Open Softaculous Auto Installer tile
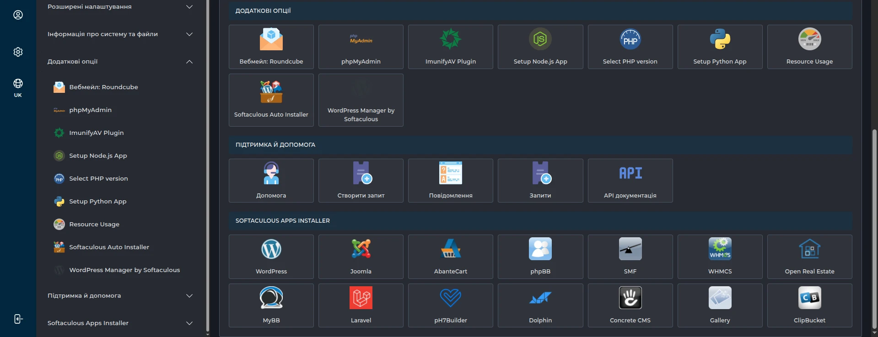Image resolution: width=878 pixels, height=337 pixels. click(x=271, y=100)
